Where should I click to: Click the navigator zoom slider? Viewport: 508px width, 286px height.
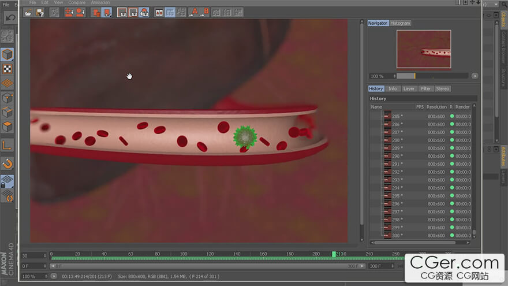pos(432,76)
